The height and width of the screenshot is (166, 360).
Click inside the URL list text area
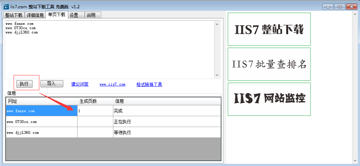[110, 49]
